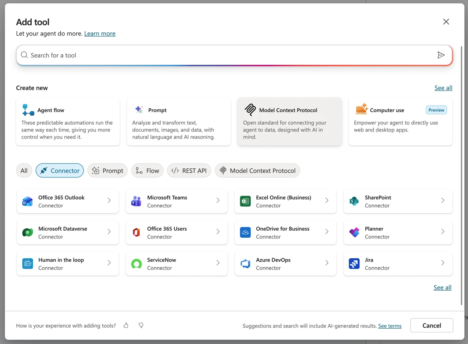This screenshot has width=468, height=344.
Task: Click the ServiceNow connector icon
Action: tap(136, 263)
